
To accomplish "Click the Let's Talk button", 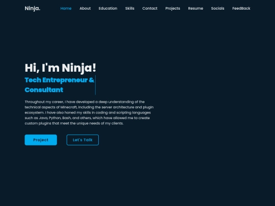I will [x=82, y=140].
